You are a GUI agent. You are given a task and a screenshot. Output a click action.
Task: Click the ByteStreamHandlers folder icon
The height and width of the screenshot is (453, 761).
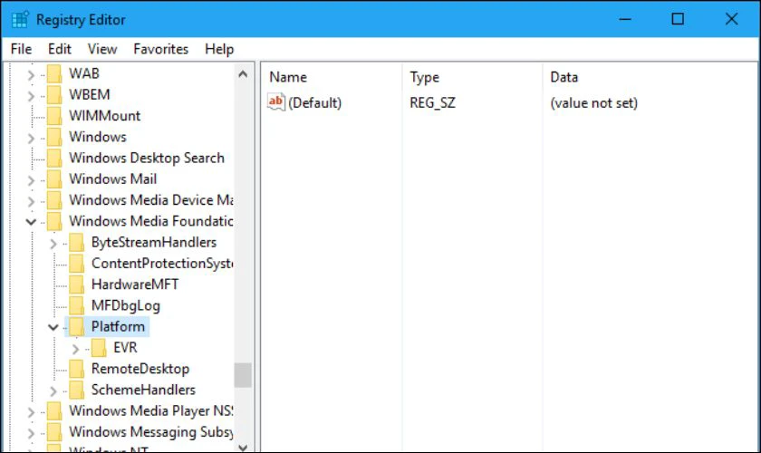pyautogui.click(x=77, y=242)
